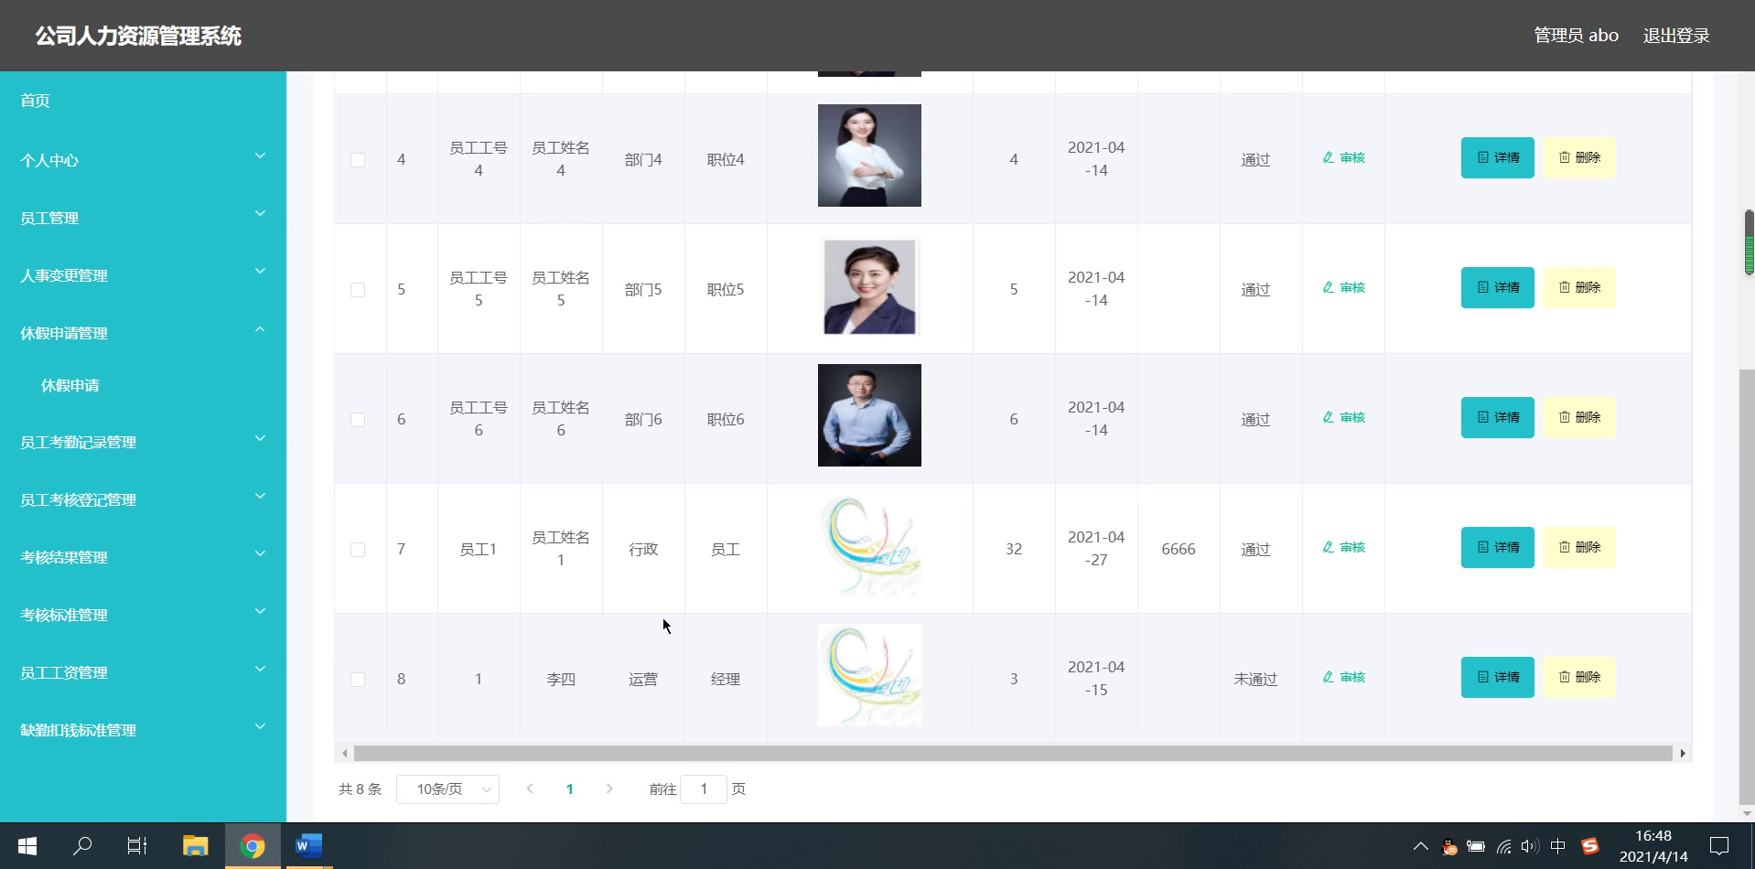Open the Word app in the taskbar
The height and width of the screenshot is (869, 1755).
coord(308,846)
